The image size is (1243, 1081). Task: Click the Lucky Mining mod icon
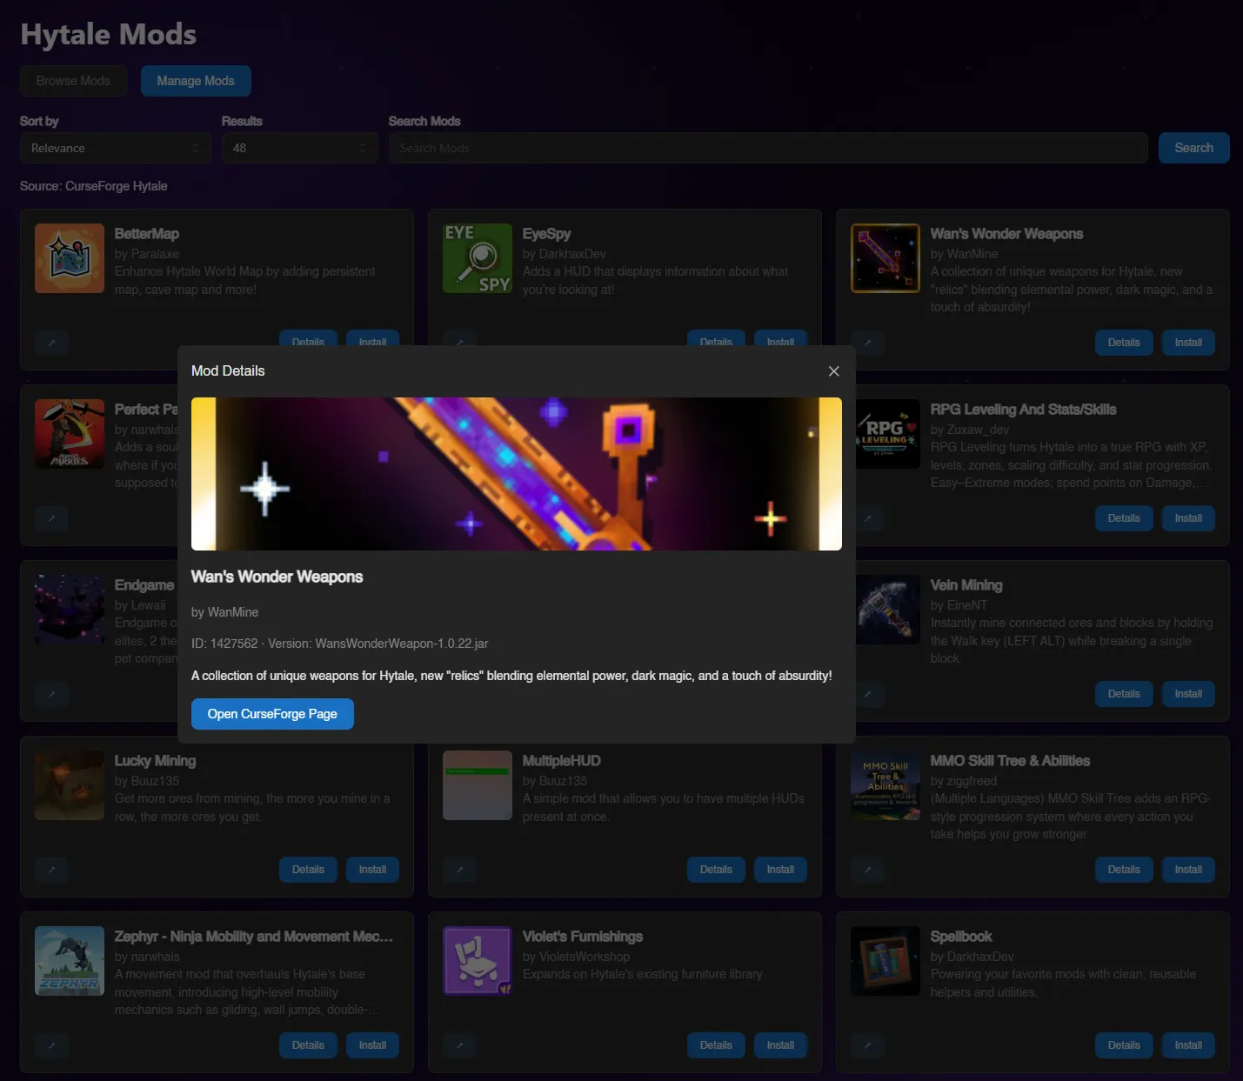coord(70,785)
